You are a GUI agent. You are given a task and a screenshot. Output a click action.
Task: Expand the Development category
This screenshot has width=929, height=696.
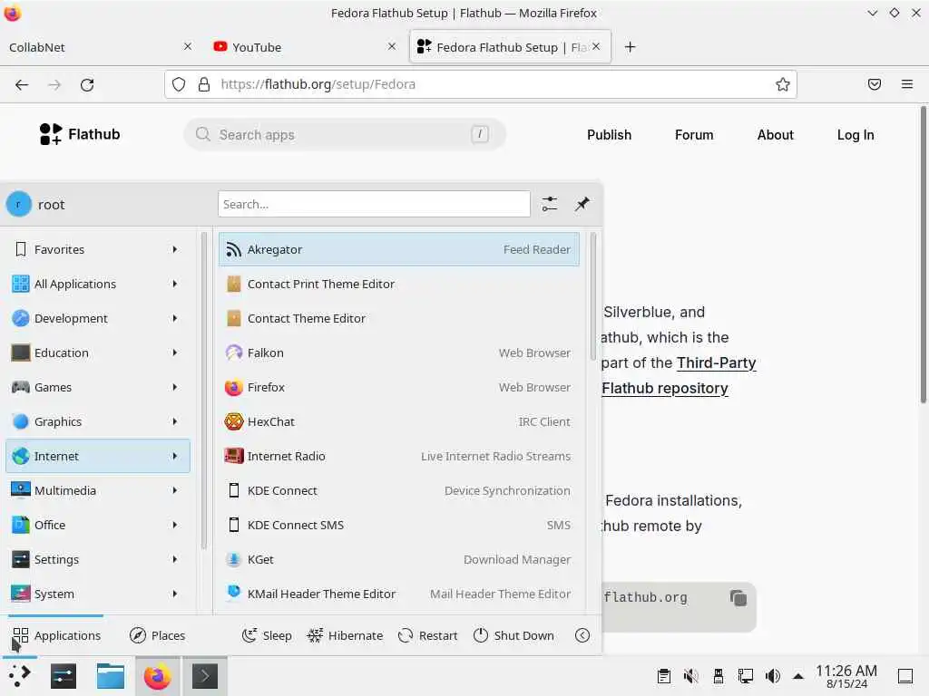pyautogui.click(x=98, y=318)
